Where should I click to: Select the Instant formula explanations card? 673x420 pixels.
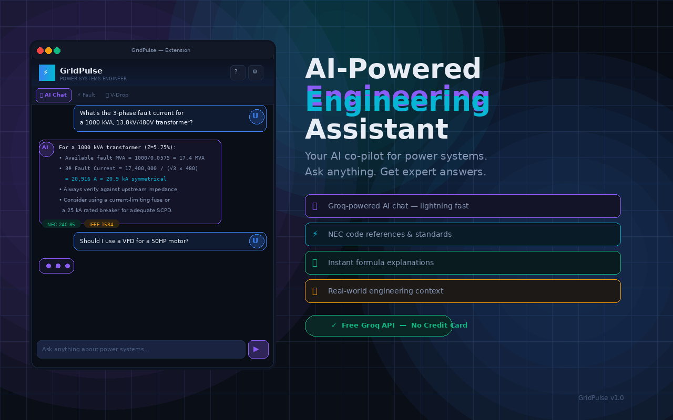pos(463,262)
